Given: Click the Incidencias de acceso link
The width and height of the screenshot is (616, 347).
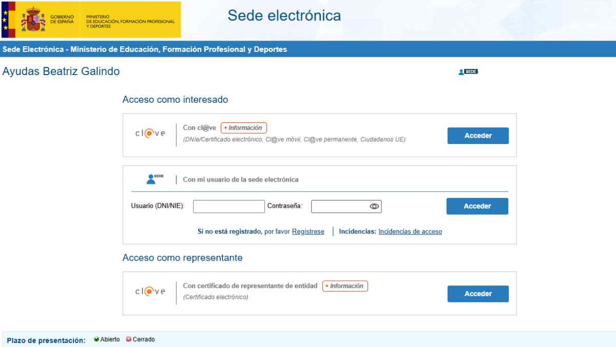Looking at the screenshot, I should (409, 231).
